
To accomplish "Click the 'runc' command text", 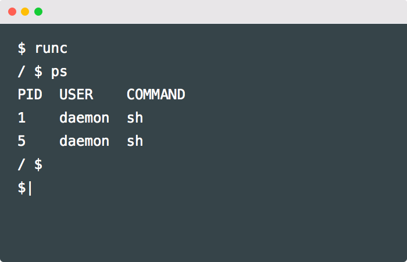I will click(51, 48).
